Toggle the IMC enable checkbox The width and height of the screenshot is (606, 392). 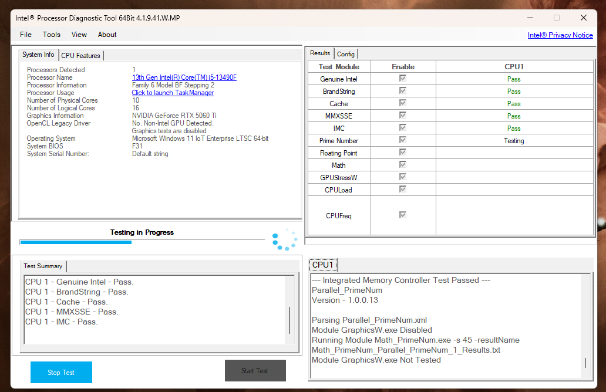coord(403,128)
